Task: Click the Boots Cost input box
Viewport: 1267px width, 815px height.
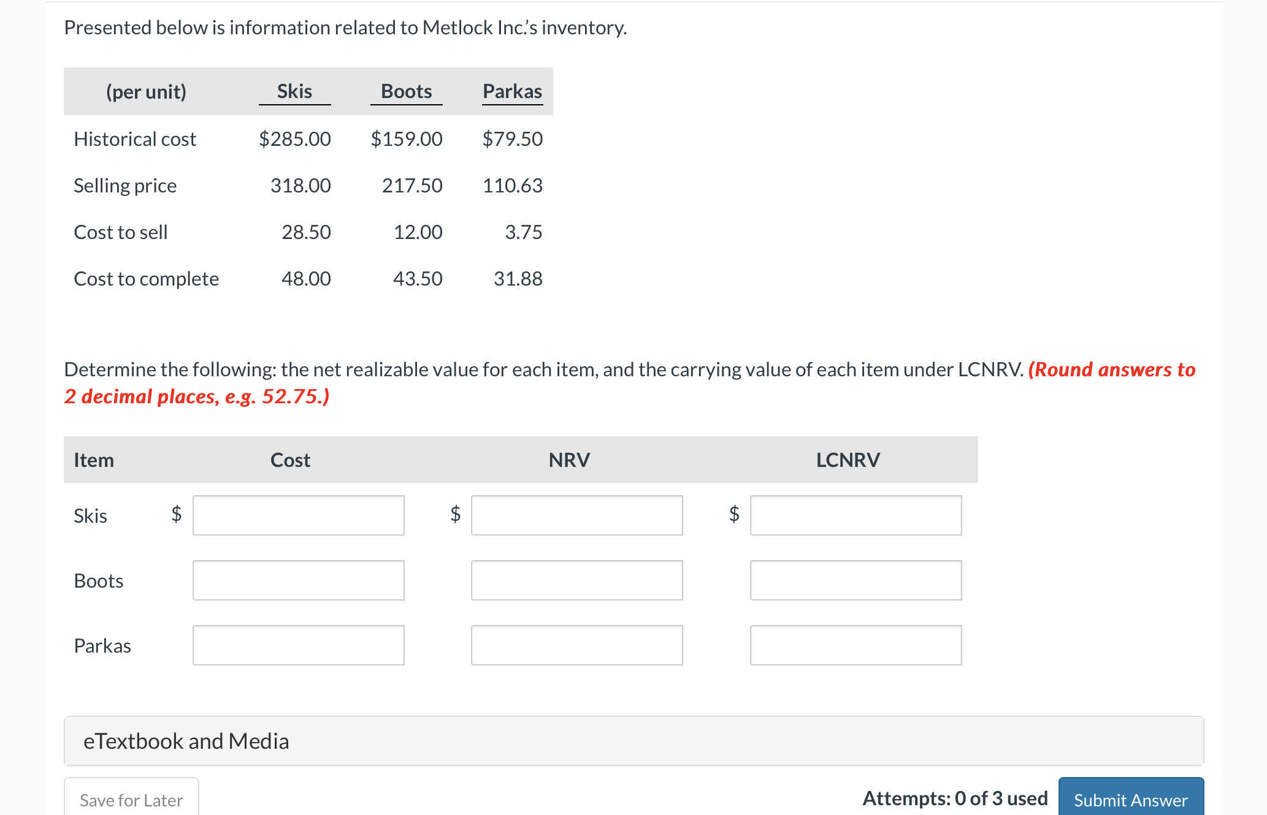Action: pyautogui.click(x=298, y=580)
